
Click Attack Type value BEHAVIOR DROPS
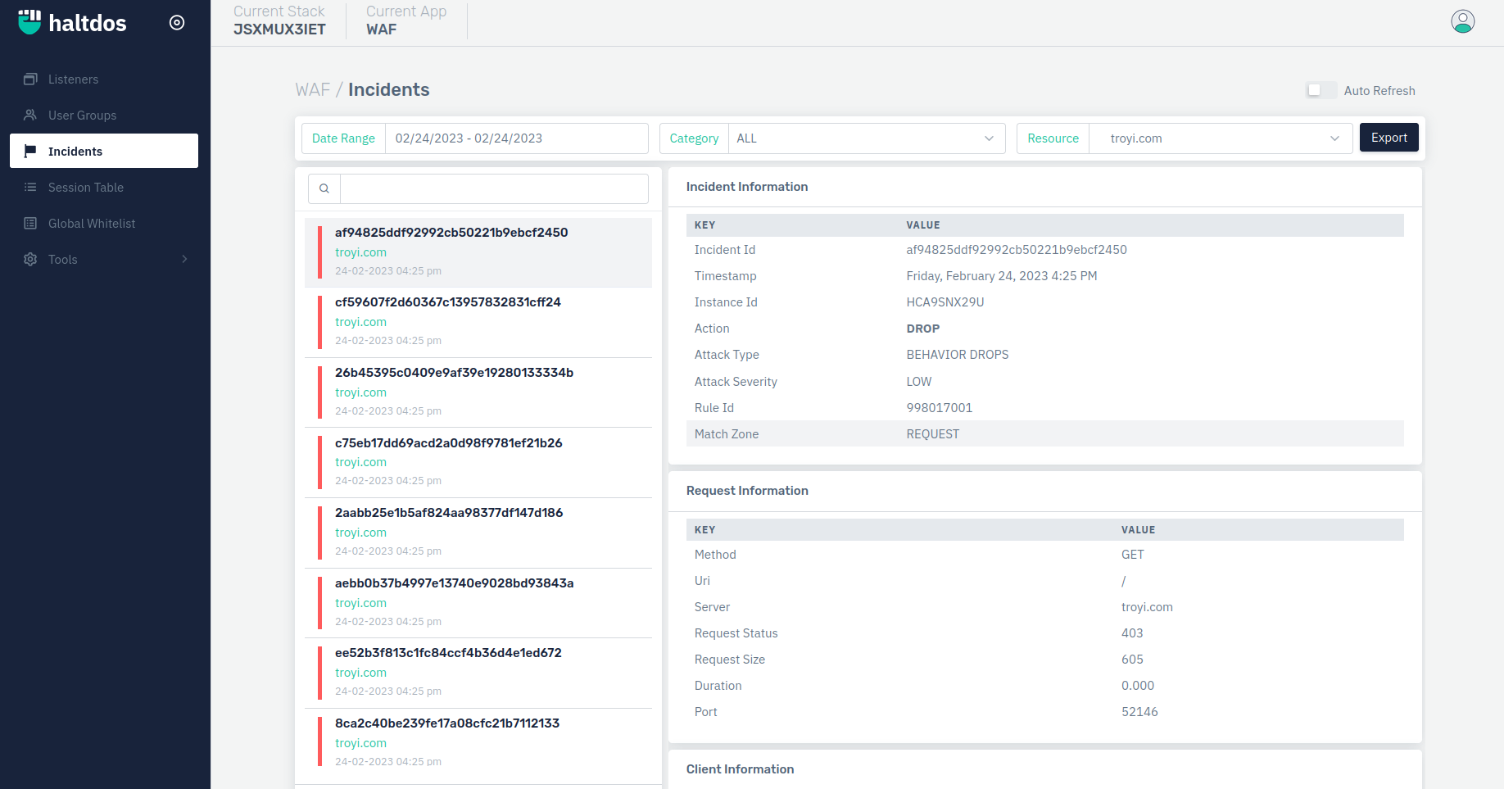pyautogui.click(x=958, y=355)
